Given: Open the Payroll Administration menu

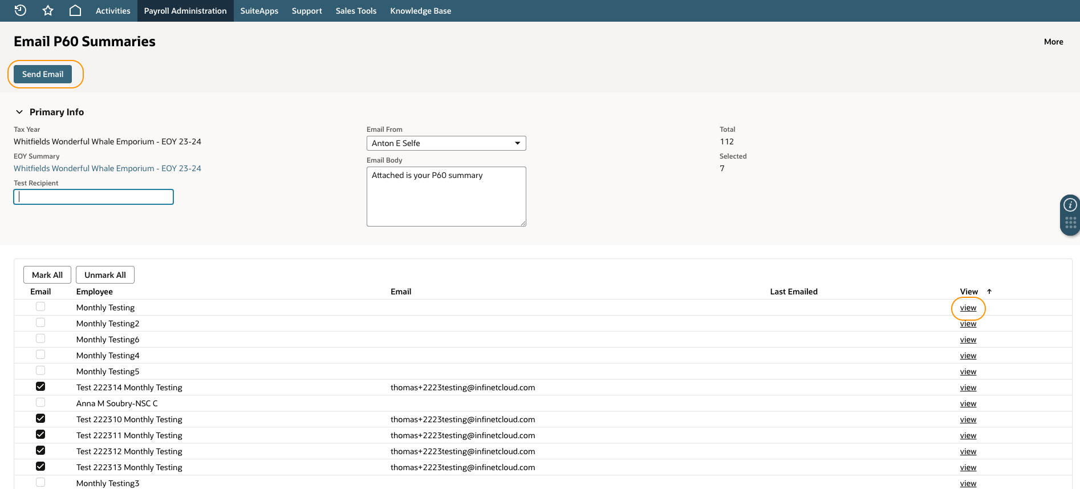Looking at the screenshot, I should coord(185,11).
